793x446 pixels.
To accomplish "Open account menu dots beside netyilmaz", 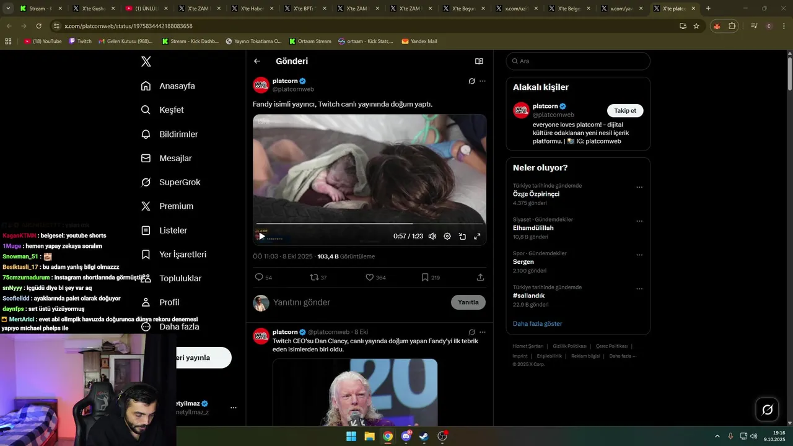I will (234, 408).
